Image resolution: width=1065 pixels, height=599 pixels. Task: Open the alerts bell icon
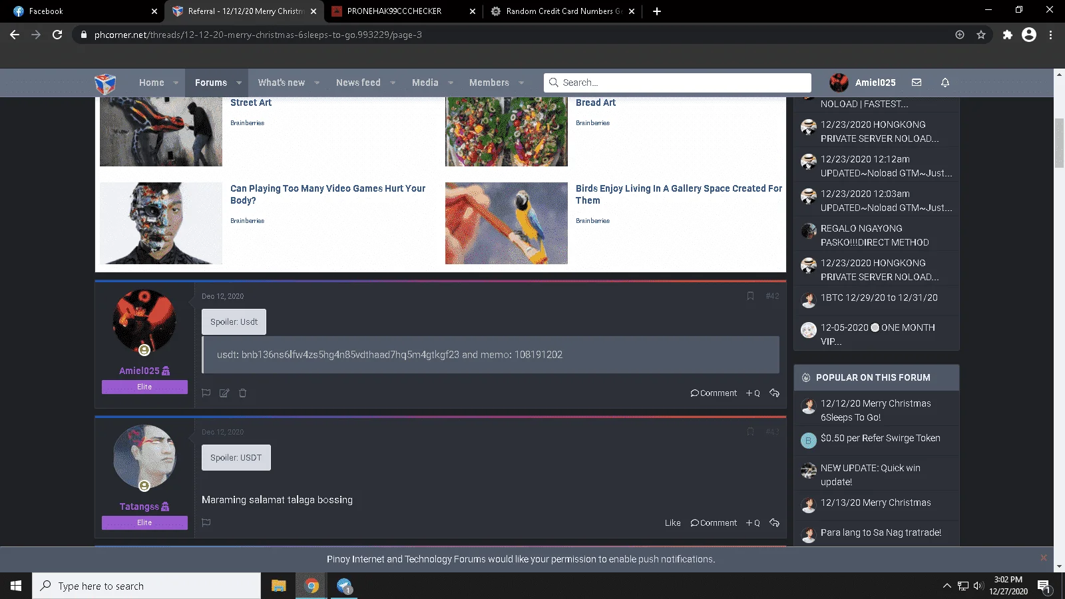click(x=945, y=83)
